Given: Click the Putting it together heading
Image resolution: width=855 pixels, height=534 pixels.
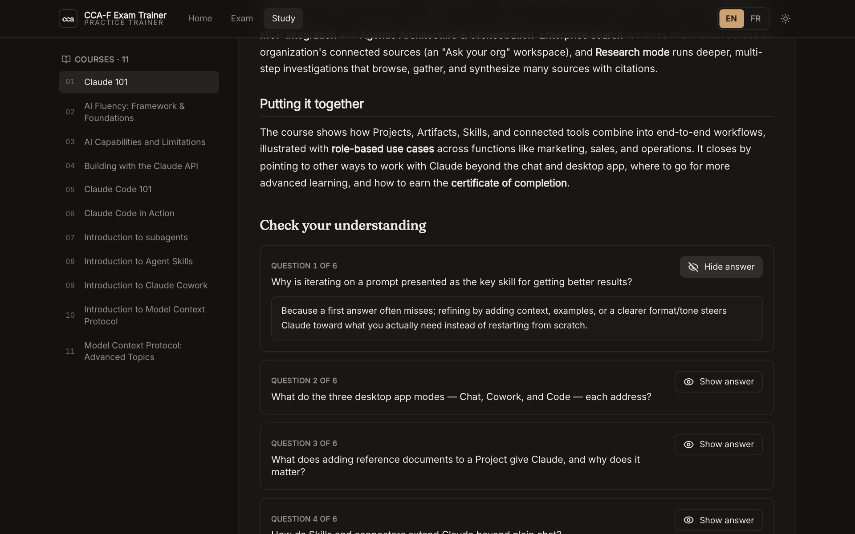Looking at the screenshot, I should (x=312, y=104).
